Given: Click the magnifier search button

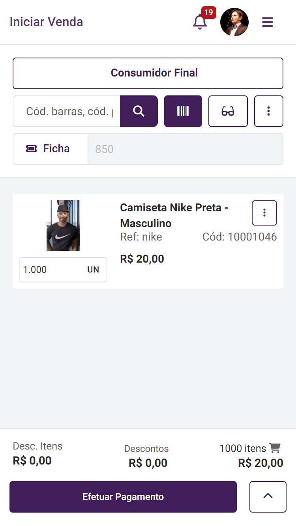Looking at the screenshot, I should pos(139,111).
